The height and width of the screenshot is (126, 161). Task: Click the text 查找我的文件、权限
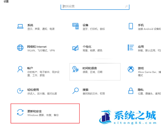(x=94, y=93)
